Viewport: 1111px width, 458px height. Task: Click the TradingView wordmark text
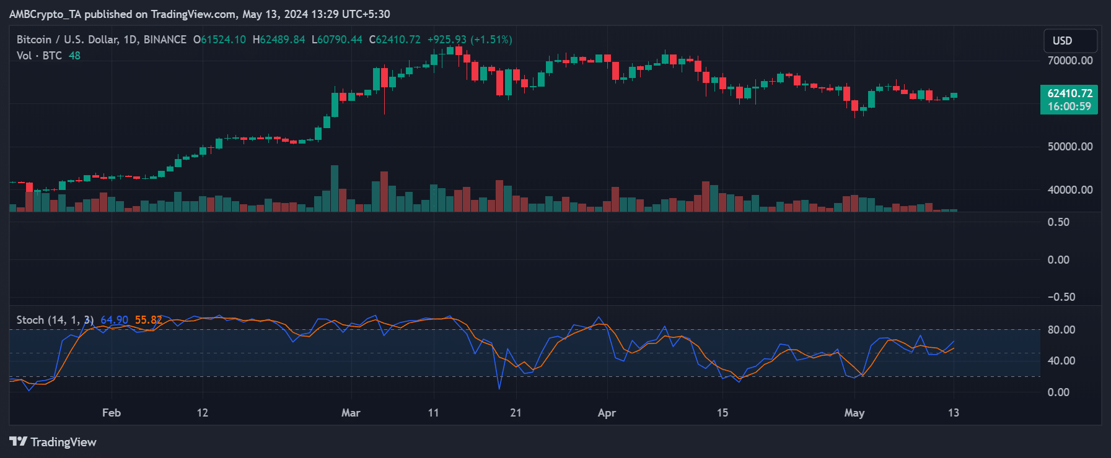tap(63, 442)
